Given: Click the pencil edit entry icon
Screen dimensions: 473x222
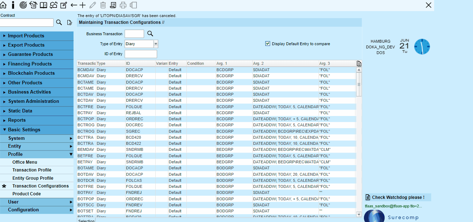Looking at the screenshot, I should (x=93, y=5).
